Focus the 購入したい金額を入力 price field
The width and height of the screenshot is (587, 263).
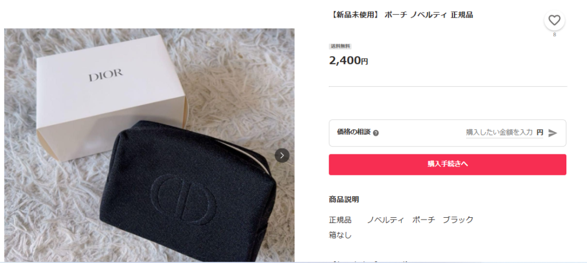[499, 133]
